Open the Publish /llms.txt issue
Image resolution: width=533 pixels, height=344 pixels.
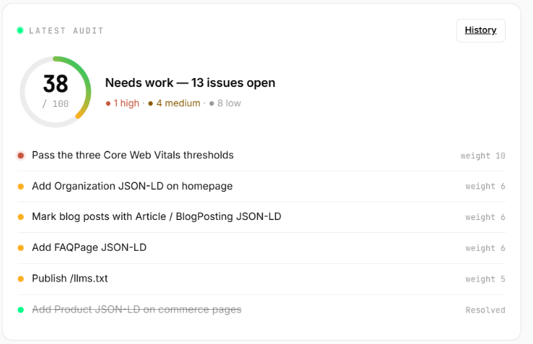point(70,278)
